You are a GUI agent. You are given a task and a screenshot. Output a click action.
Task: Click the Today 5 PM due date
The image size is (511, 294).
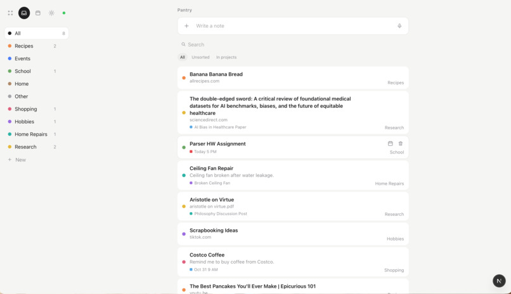(203, 152)
